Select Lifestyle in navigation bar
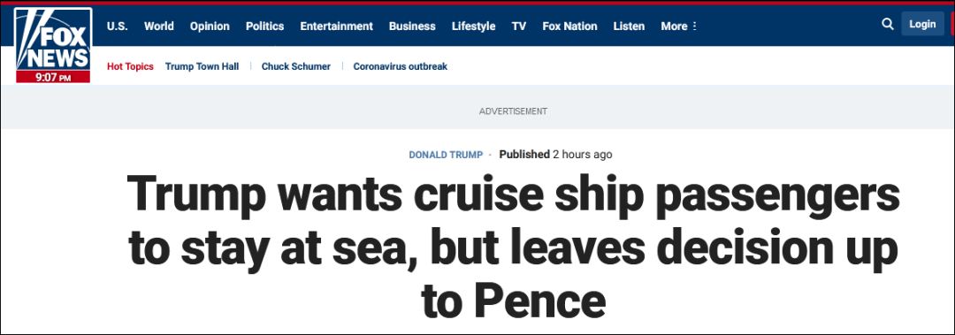 [x=473, y=27]
